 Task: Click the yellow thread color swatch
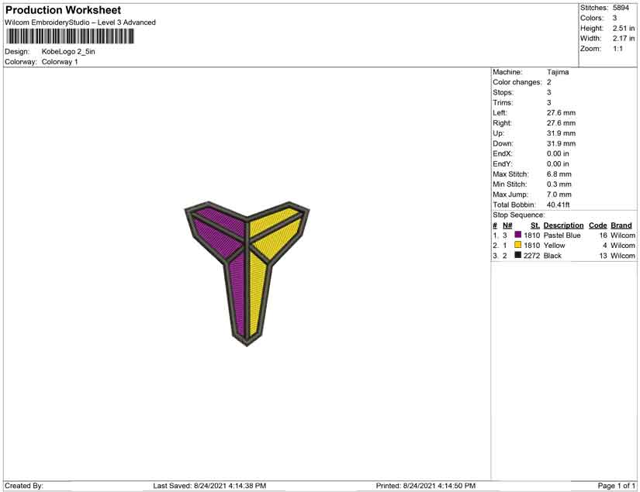point(518,245)
